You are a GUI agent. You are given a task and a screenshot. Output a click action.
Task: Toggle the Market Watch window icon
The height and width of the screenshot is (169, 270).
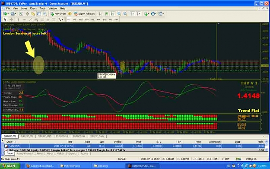click(21, 14)
